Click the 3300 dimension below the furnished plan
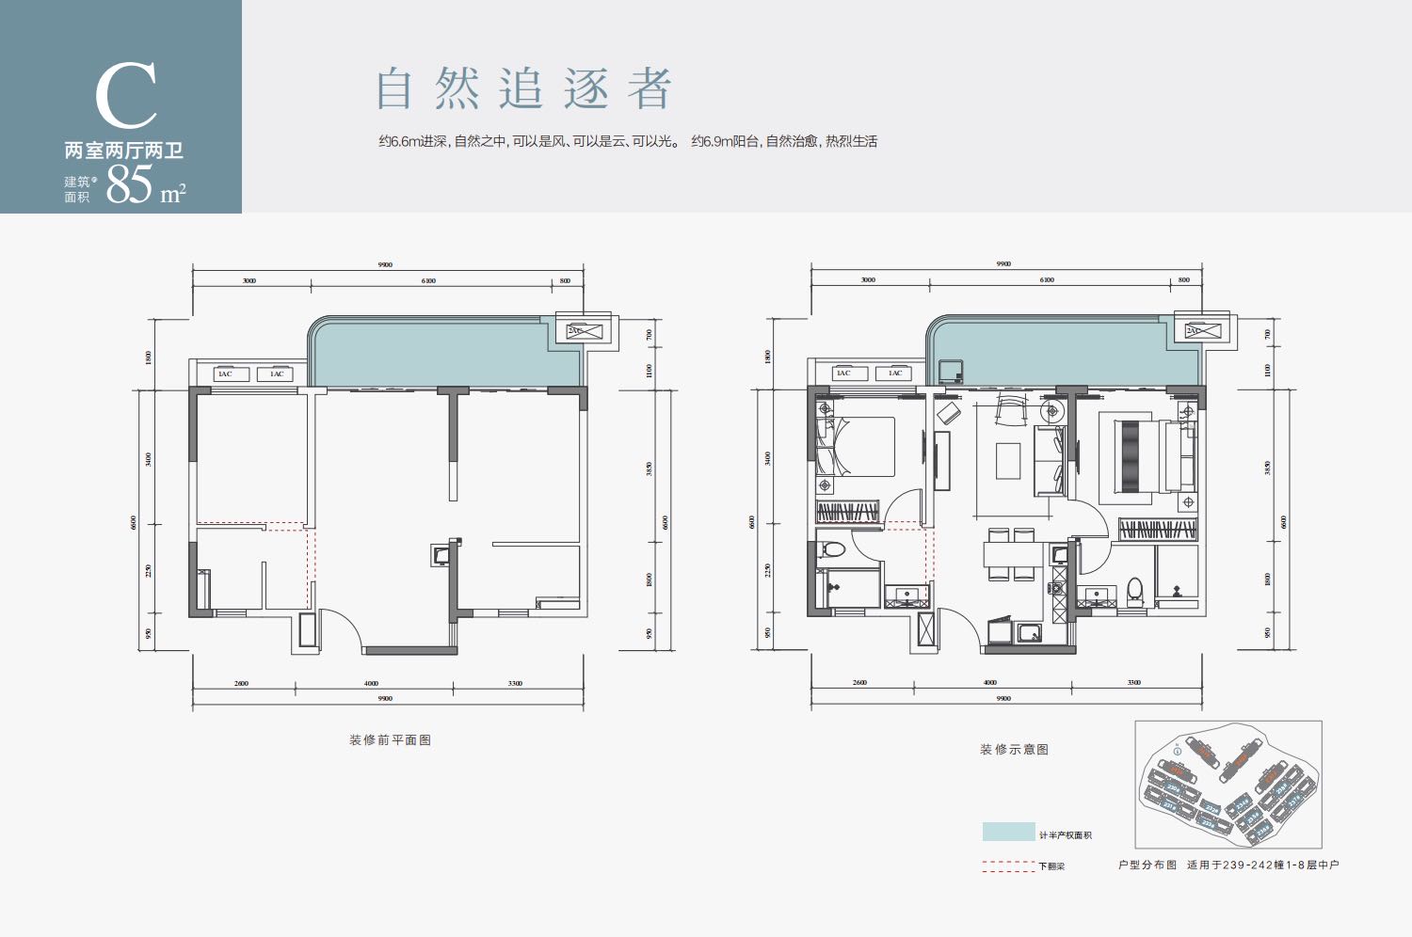1412x937 pixels. pyautogui.click(x=1134, y=683)
